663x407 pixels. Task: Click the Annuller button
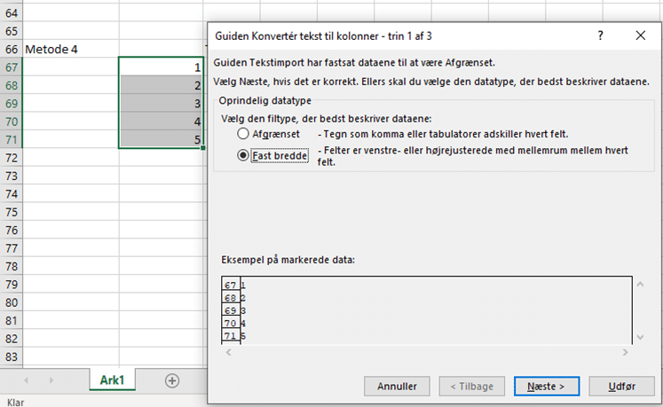tap(397, 386)
